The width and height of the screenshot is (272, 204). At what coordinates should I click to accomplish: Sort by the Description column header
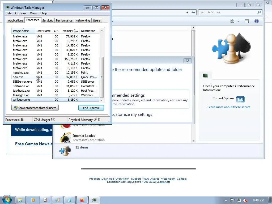[x=90, y=31]
